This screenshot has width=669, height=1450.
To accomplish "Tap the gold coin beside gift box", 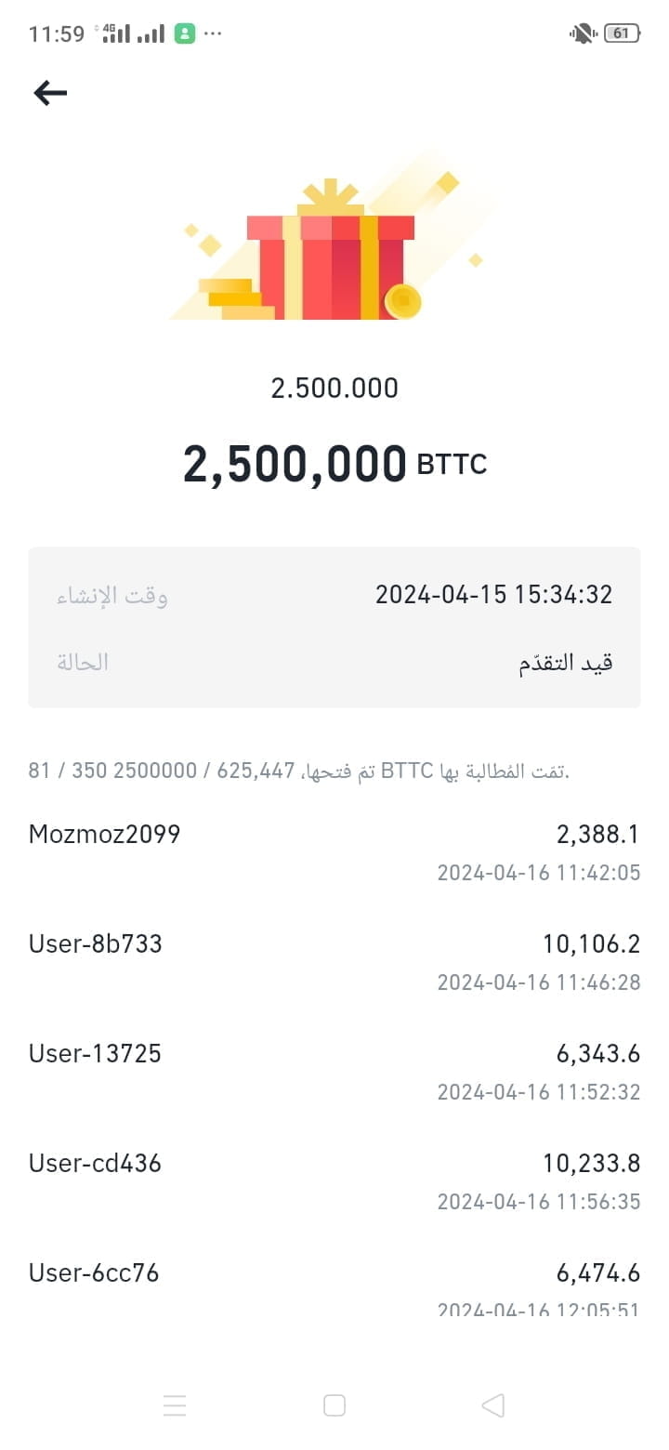I will pyautogui.click(x=403, y=301).
